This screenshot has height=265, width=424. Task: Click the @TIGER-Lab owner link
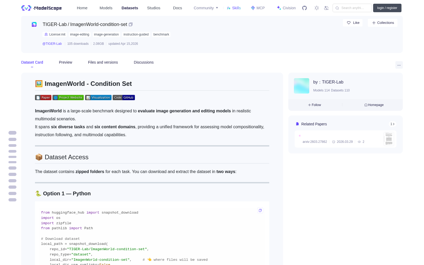coord(52,44)
